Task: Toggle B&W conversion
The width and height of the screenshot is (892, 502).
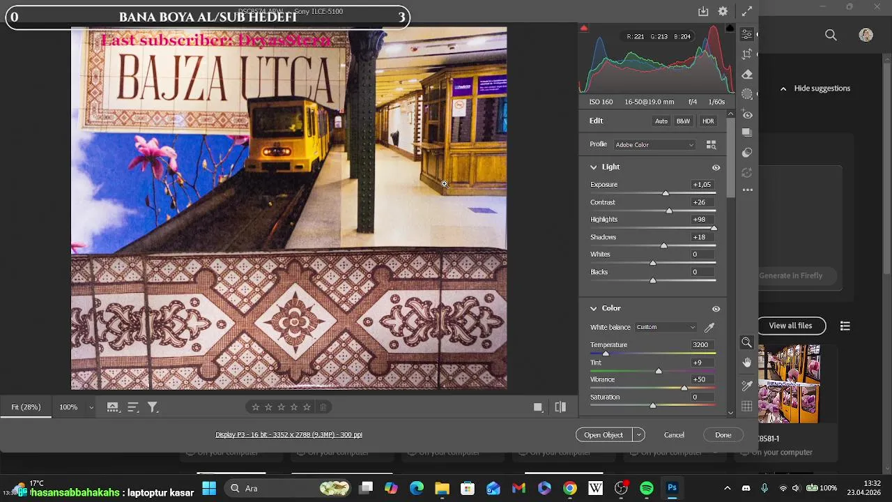Action: [683, 121]
